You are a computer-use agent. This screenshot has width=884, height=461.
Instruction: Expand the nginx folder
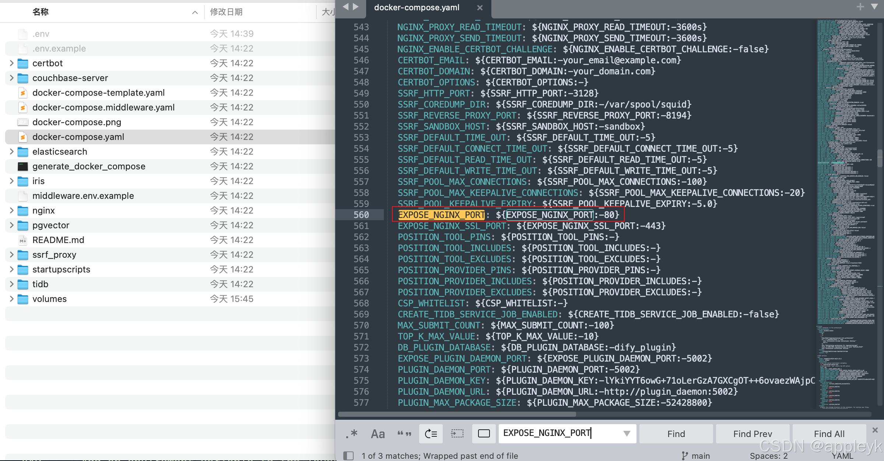coord(11,210)
